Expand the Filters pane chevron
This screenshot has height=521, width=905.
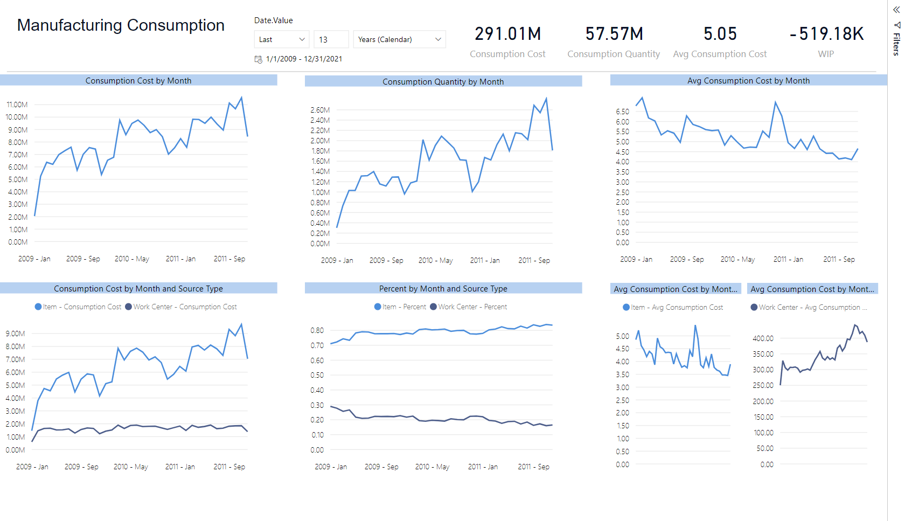(x=896, y=10)
